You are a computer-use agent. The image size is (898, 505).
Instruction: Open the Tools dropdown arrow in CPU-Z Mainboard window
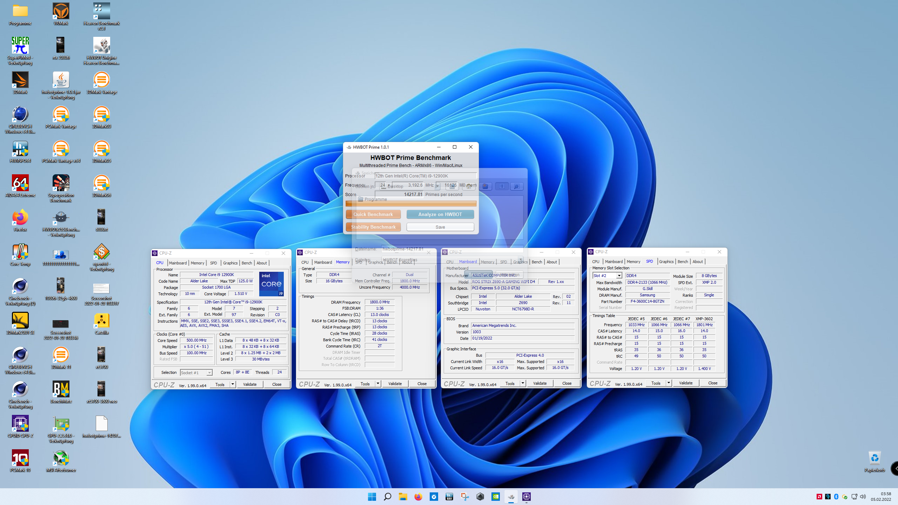[523, 383]
